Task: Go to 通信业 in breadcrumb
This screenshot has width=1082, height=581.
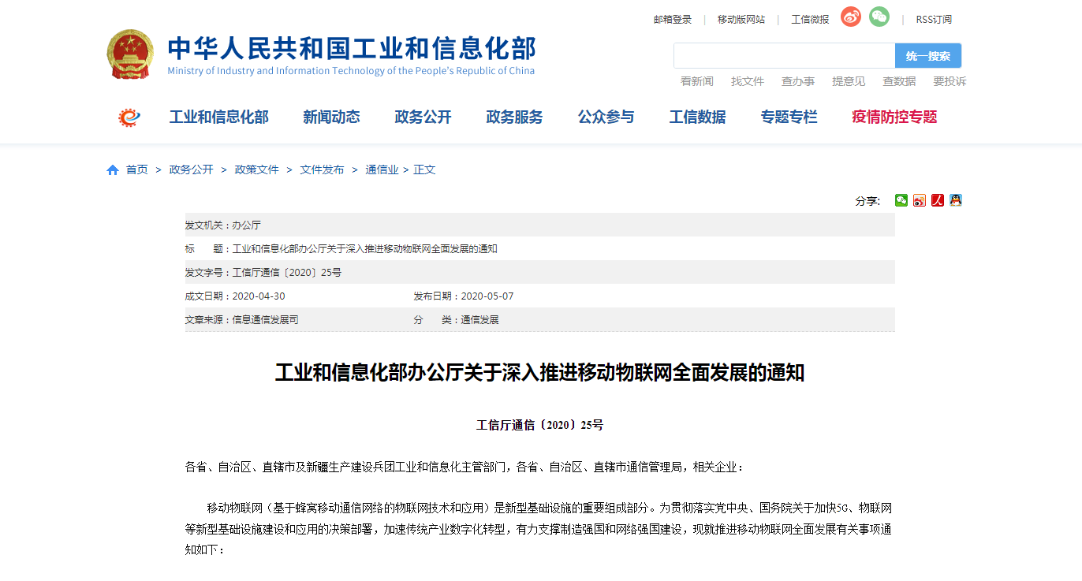Action: coord(382,169)
